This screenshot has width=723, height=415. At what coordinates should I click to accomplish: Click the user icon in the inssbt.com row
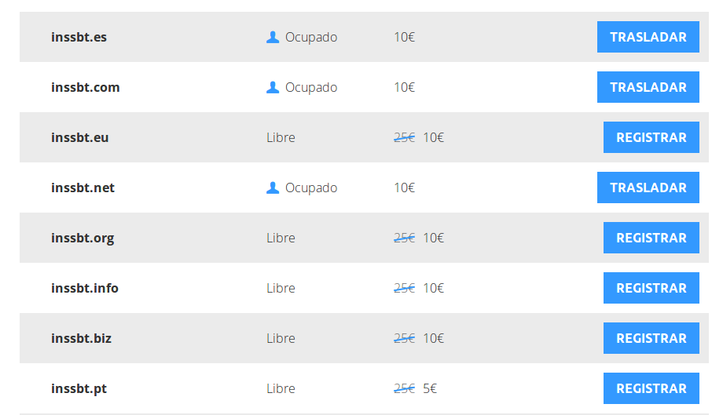coord(273,87)
